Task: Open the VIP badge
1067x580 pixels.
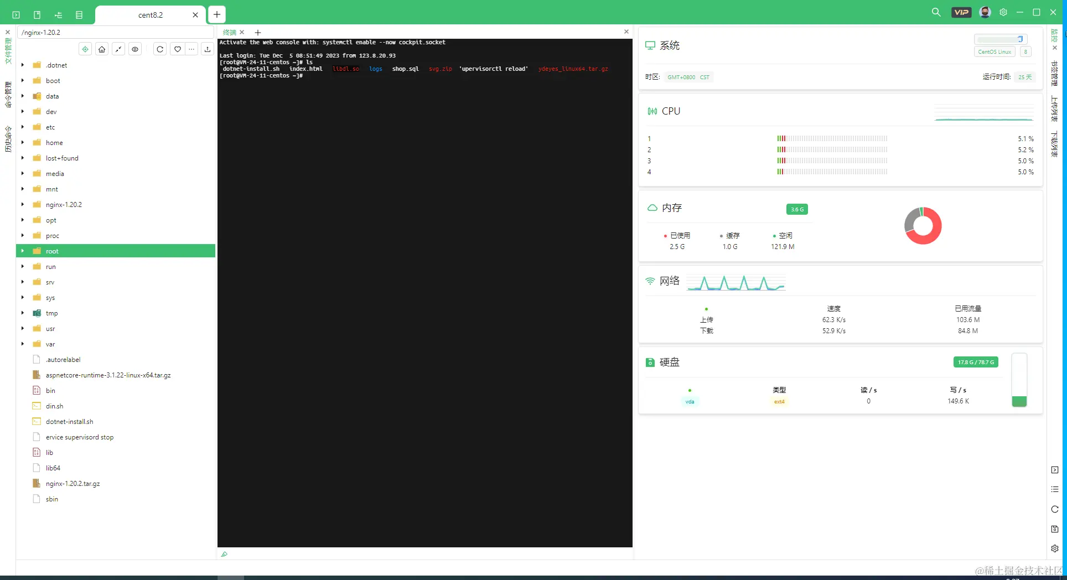Action: (961, 12)
